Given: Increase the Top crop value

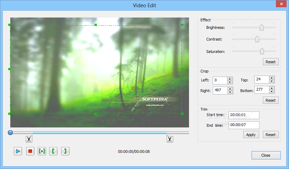Looking at the screenshot, I should 271,78.
